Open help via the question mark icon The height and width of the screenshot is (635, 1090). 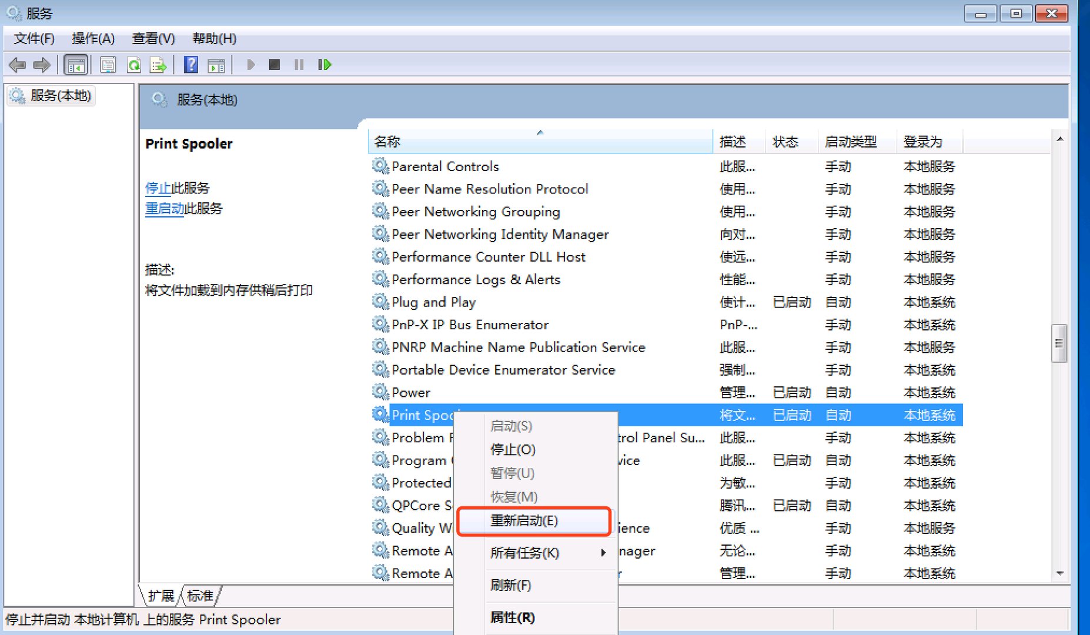[190, 65]
